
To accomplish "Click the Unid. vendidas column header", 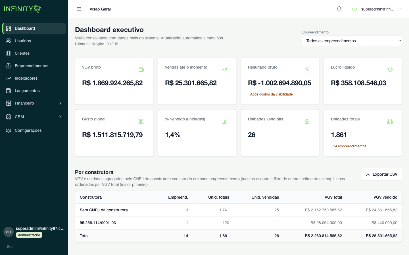I will click(x=265, y=197).
